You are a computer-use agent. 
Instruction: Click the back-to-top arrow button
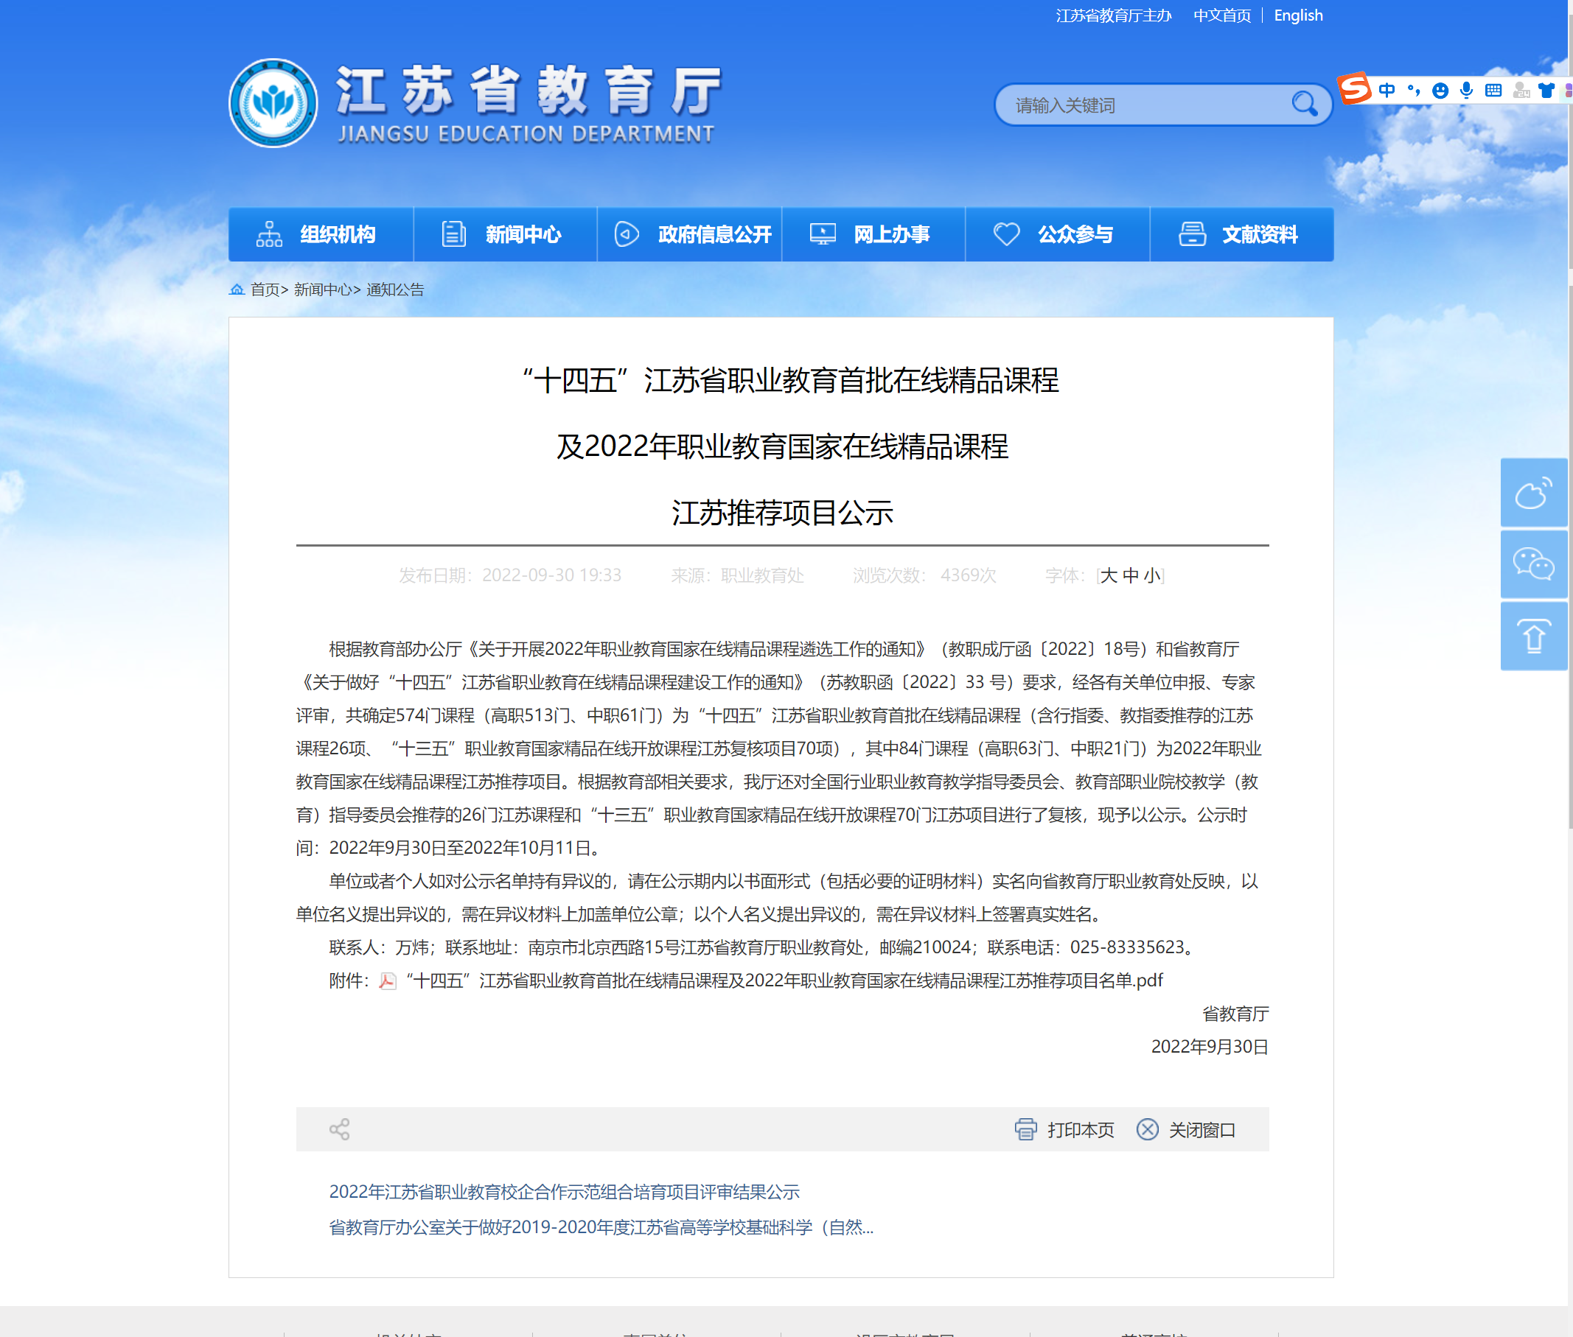1533,636
